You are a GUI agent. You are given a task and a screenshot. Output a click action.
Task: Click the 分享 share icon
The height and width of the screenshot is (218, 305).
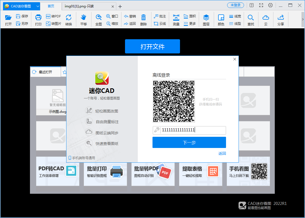(281, 20)
